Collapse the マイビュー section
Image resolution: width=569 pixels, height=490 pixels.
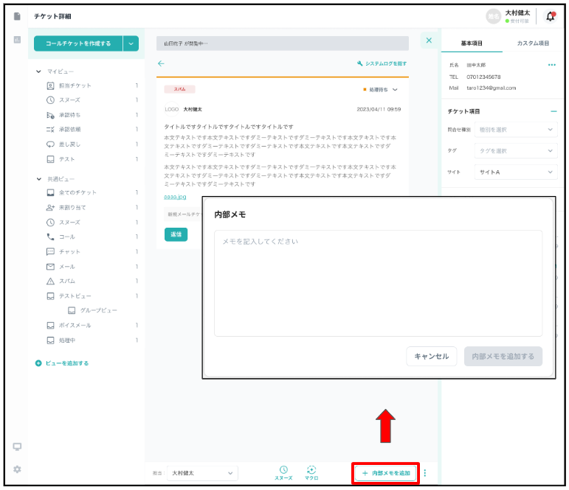(x=39, y=71)
